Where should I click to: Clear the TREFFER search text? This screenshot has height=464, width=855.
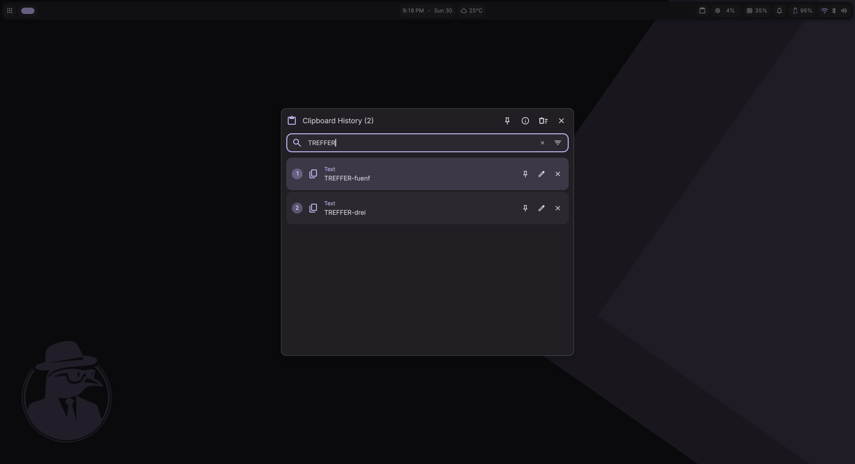pyautogui.click(x=542, y=143)
